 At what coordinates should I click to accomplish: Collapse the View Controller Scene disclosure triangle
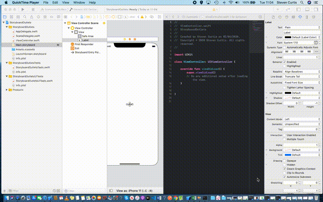click(x=65, y=23)
